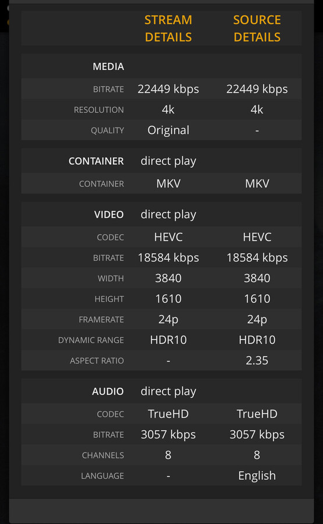Image resolution: width=323 pixels, height=524 pixels.
Task: Select source container value MKV
Action: [x=257, y=183]
